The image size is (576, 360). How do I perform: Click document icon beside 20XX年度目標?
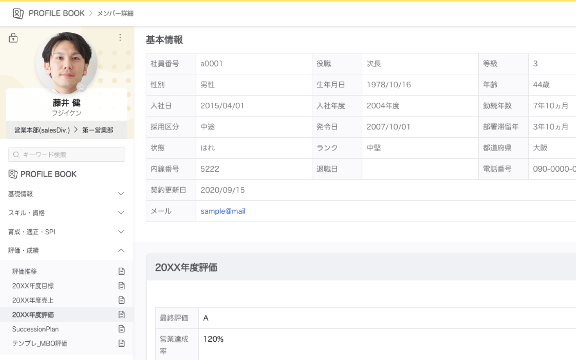[122, 286]
